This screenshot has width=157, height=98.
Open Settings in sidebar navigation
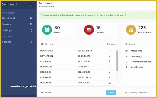coord(7,30)
